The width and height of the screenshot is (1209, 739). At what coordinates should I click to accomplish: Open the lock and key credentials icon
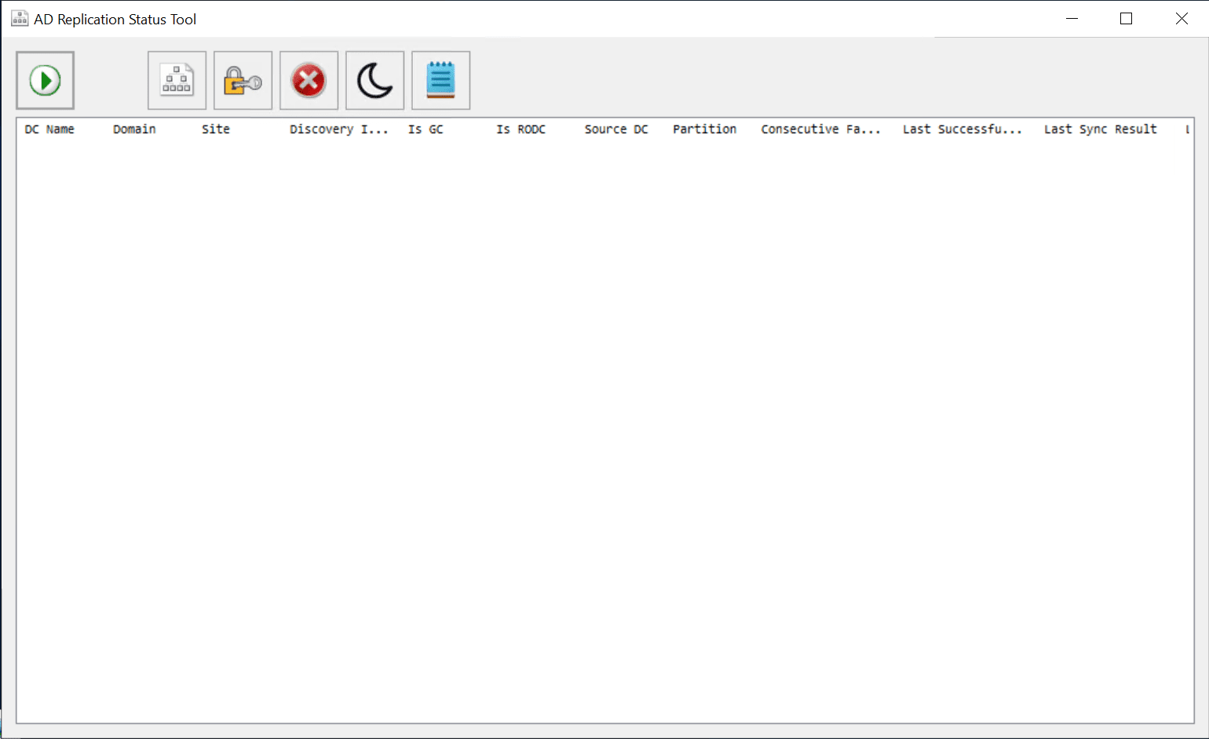(243, 80)
